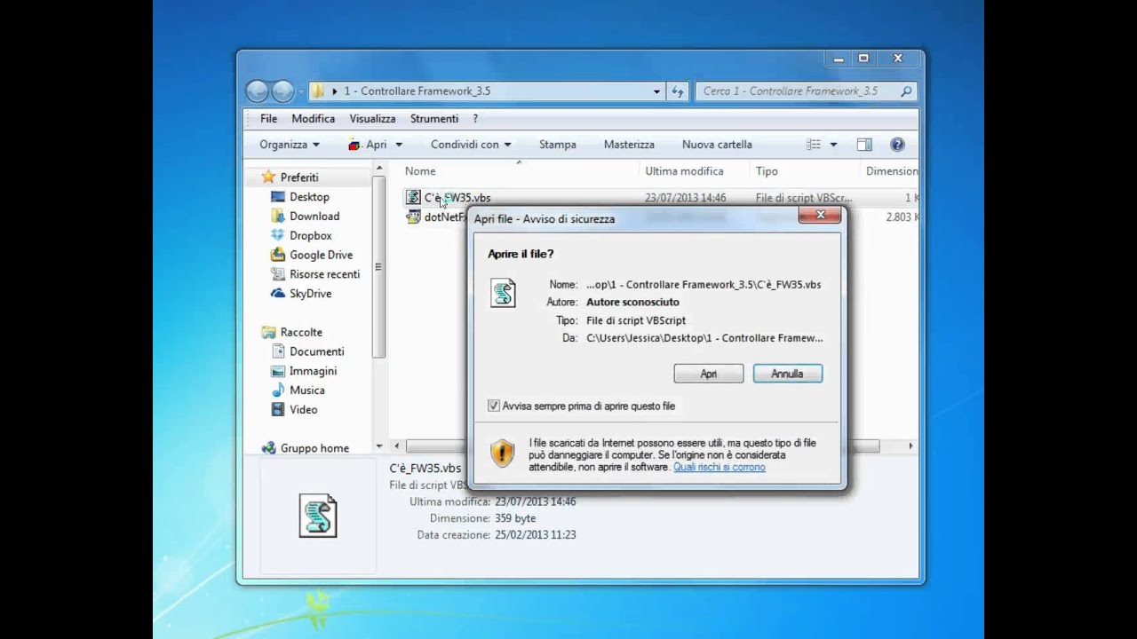This screenshot has width=1137, height=639.
Task: Click the Google Drive folder icon
Action: pyautogui.click(x=278, y=256)
